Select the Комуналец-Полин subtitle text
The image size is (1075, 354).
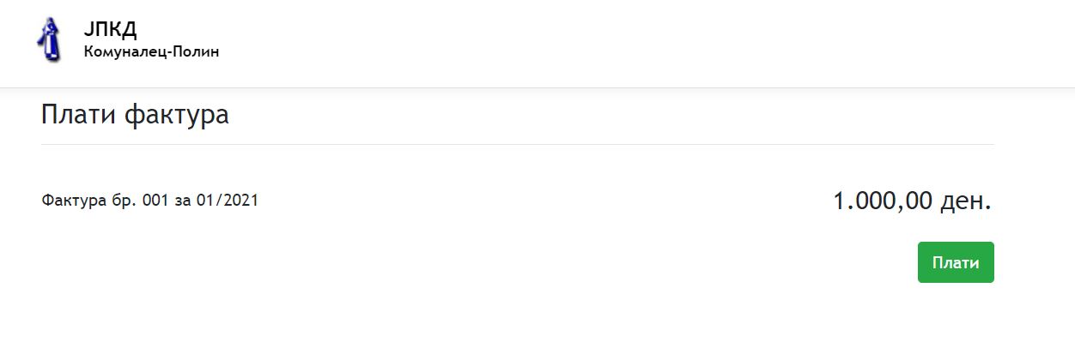click(152, 52)
